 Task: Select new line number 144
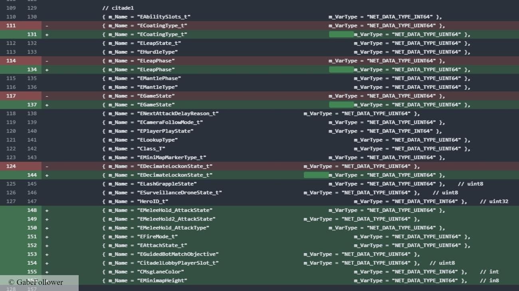coord(32,175)
